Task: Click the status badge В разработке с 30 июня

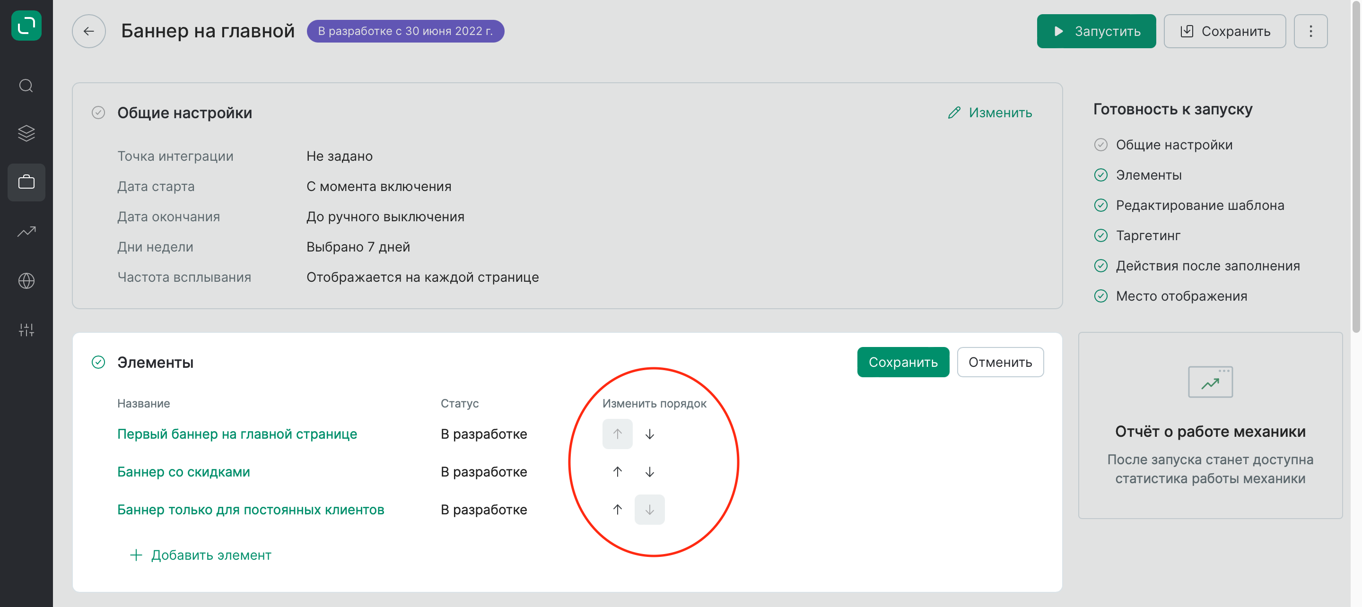Action: coord(406,31)
